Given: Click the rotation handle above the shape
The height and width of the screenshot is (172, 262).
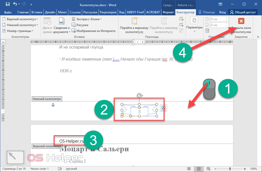Looking at the screenshot, I should coord(139,96).
